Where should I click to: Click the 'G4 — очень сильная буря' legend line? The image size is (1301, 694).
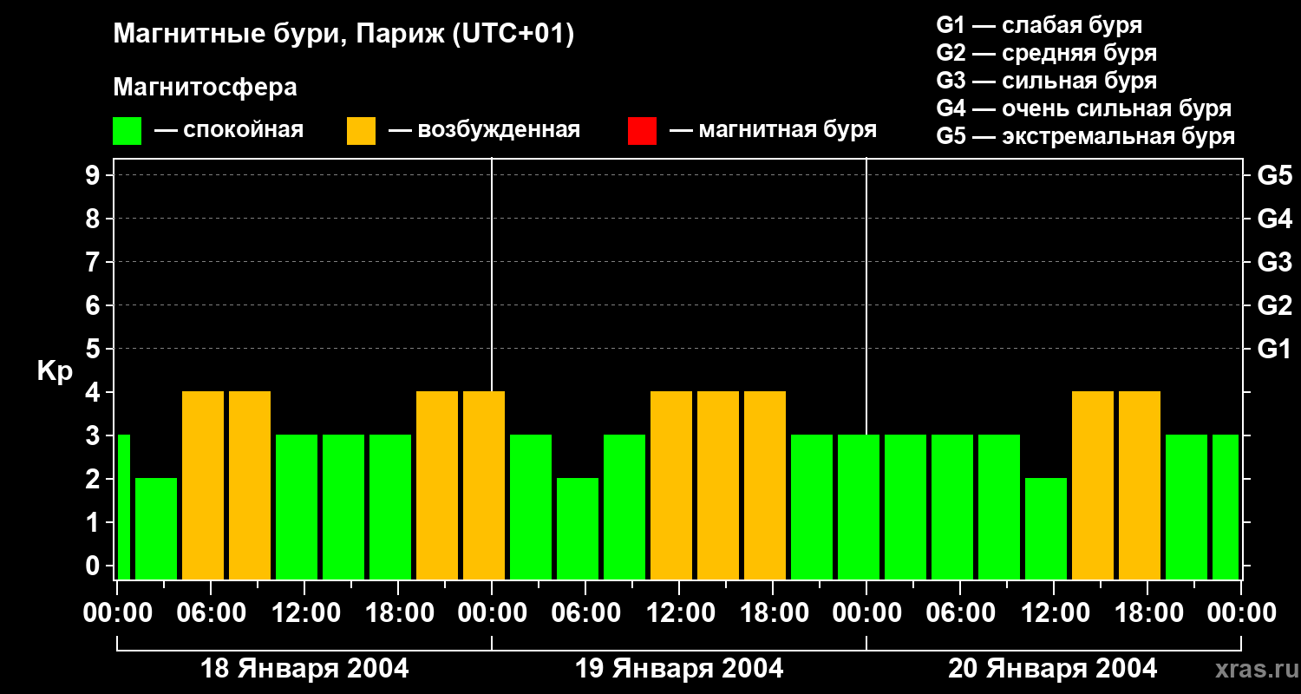(x=1083, y=108)
